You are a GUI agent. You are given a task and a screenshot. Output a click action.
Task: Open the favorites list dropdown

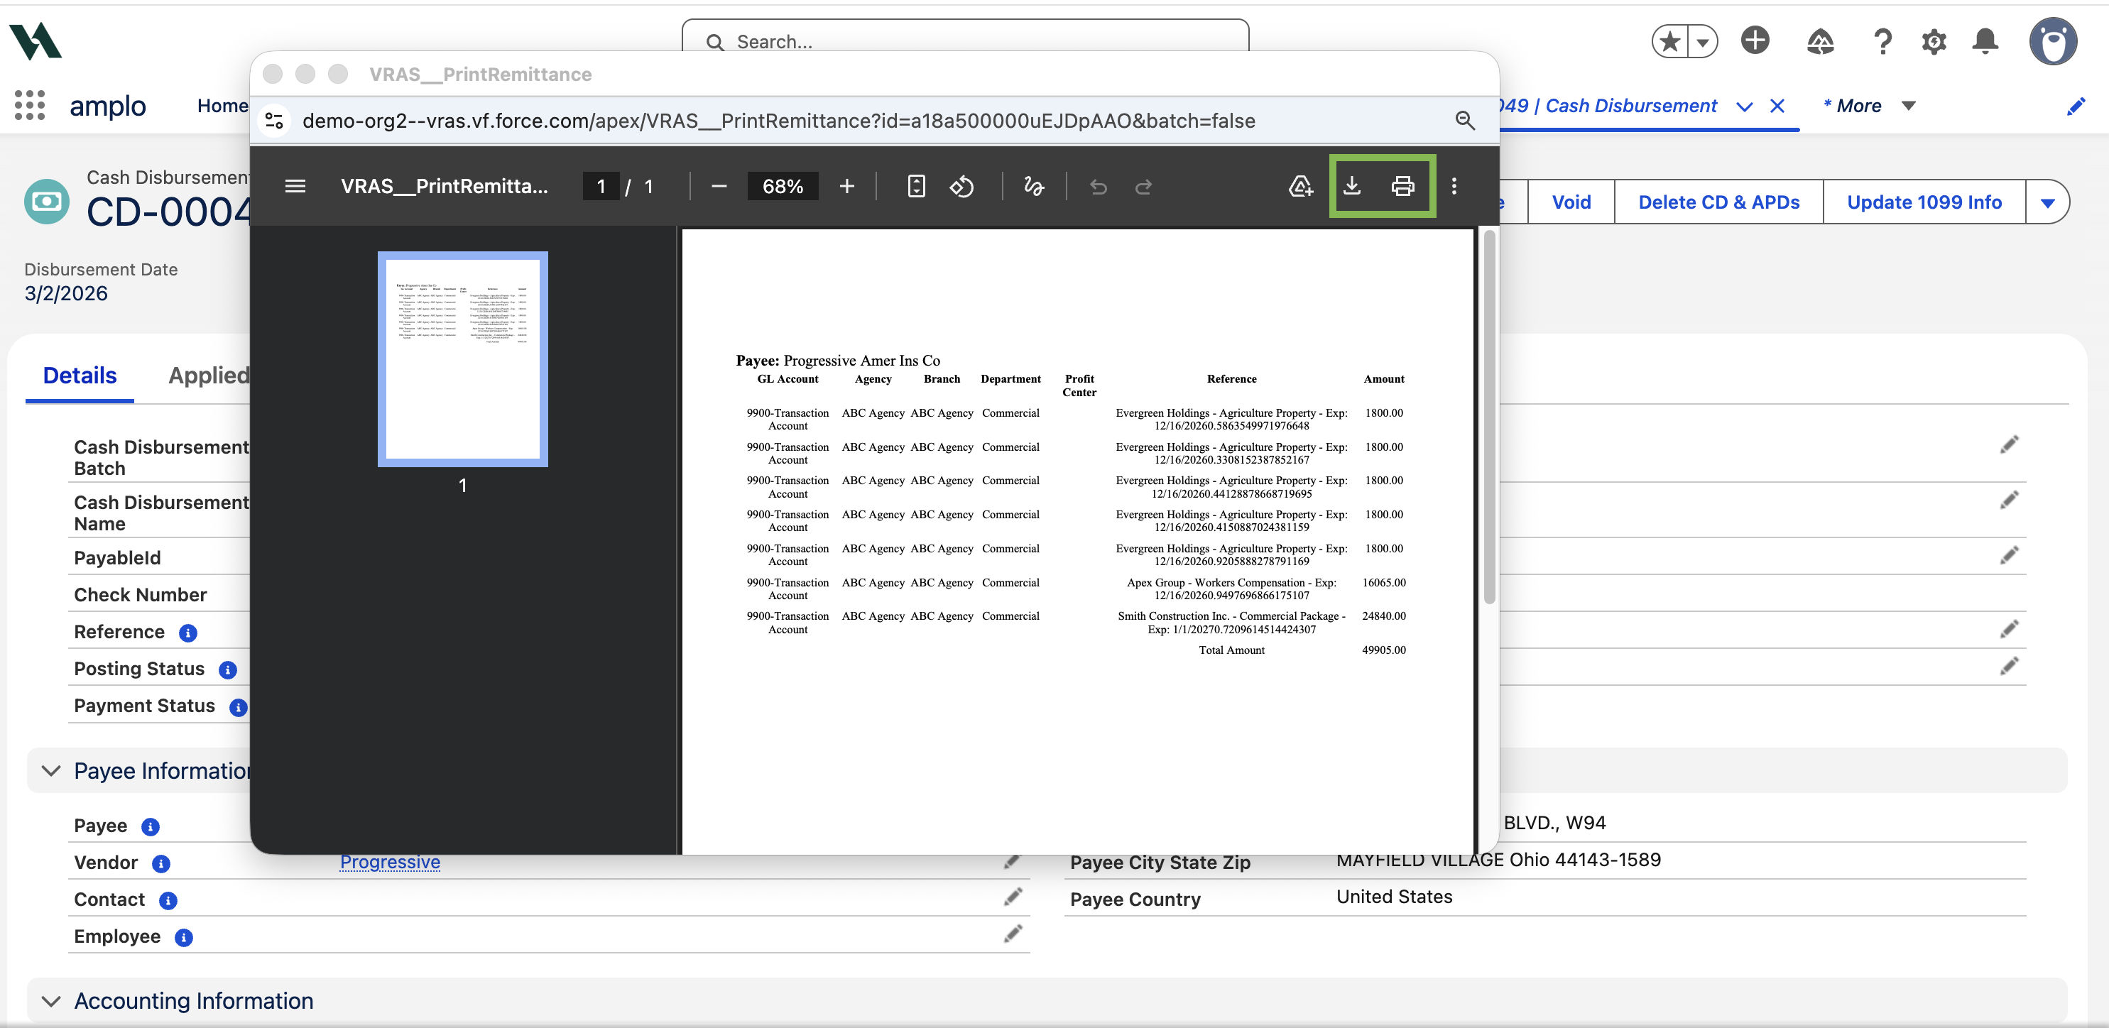[1702, 41]
